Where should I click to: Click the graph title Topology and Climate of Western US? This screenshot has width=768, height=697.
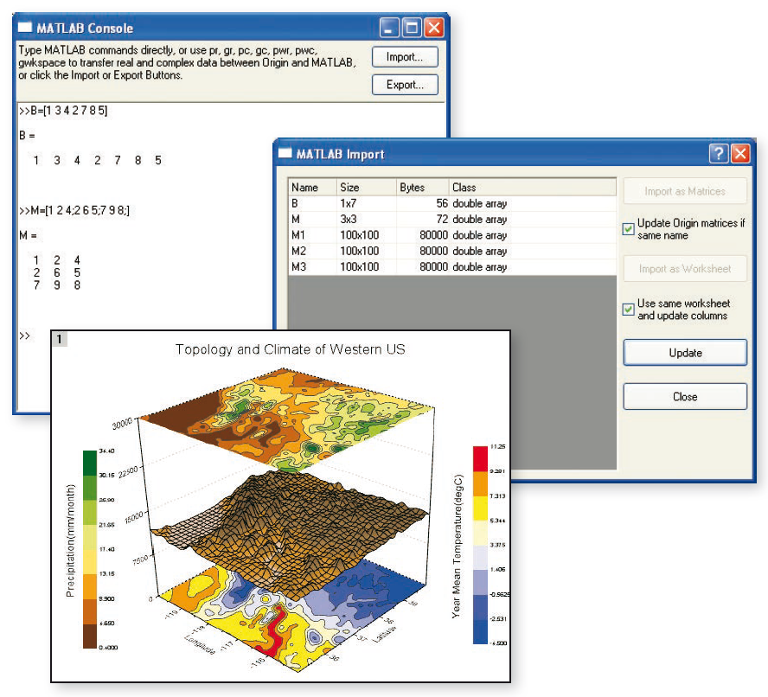point(290,349)
